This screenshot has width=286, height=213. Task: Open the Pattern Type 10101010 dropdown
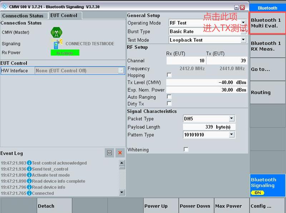(x=232, y=135)
